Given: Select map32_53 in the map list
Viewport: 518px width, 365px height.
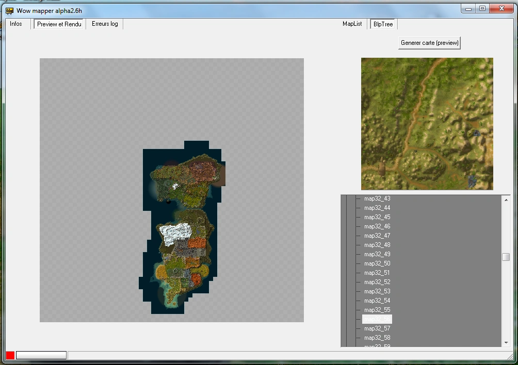Looking at the screenshot, I should [x=376, y=291].
